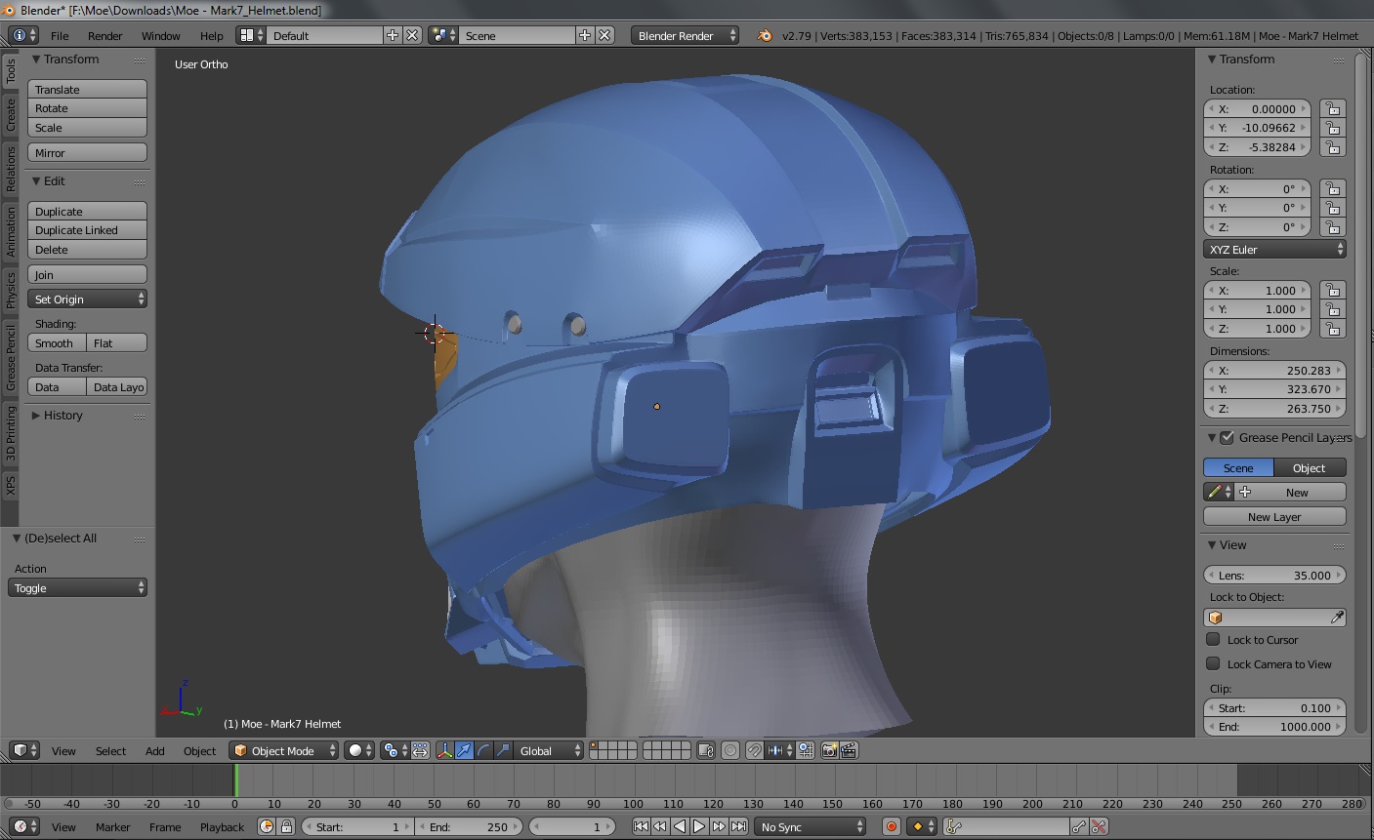The height and width of the screenshot is (840, 1374).
Task: Jump to first frame in timeline
Action: [x=641, y=826]
